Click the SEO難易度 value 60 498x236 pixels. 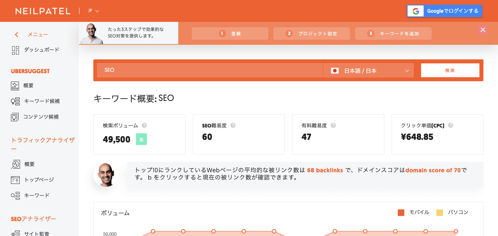(x=207, y=137)
